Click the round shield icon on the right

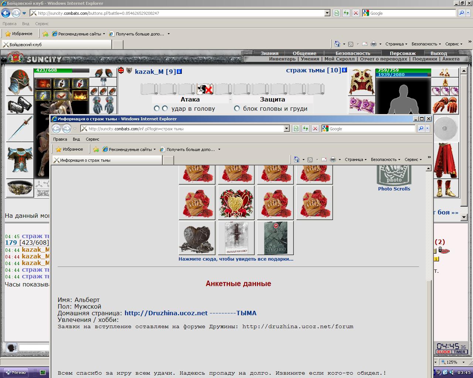tap(445, 128)
